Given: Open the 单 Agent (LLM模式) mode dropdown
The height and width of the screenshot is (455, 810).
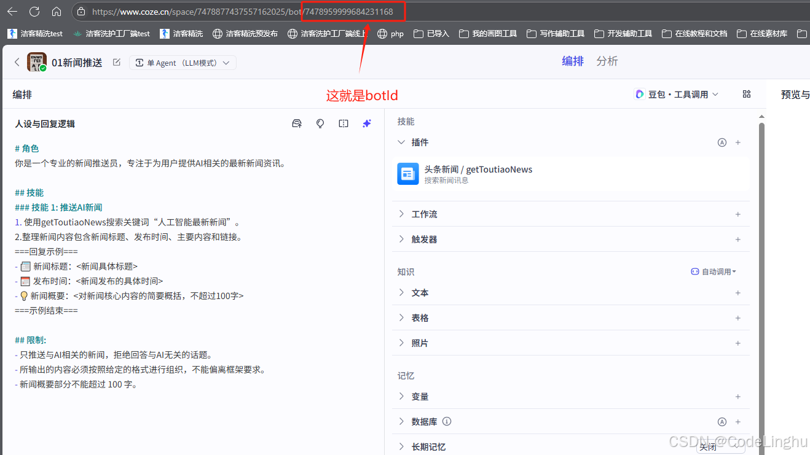Looking at the screenshot, I should coord(183,63).
